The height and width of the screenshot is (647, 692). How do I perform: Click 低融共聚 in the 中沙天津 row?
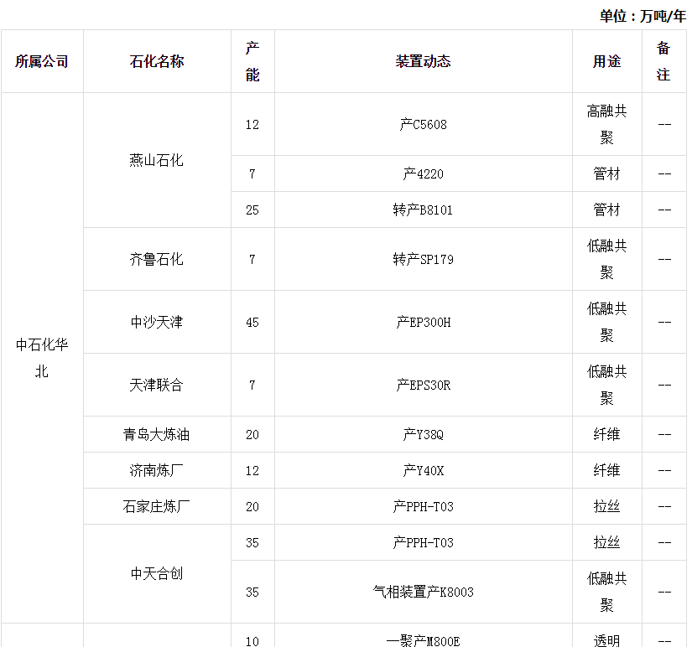click(606, 323)
